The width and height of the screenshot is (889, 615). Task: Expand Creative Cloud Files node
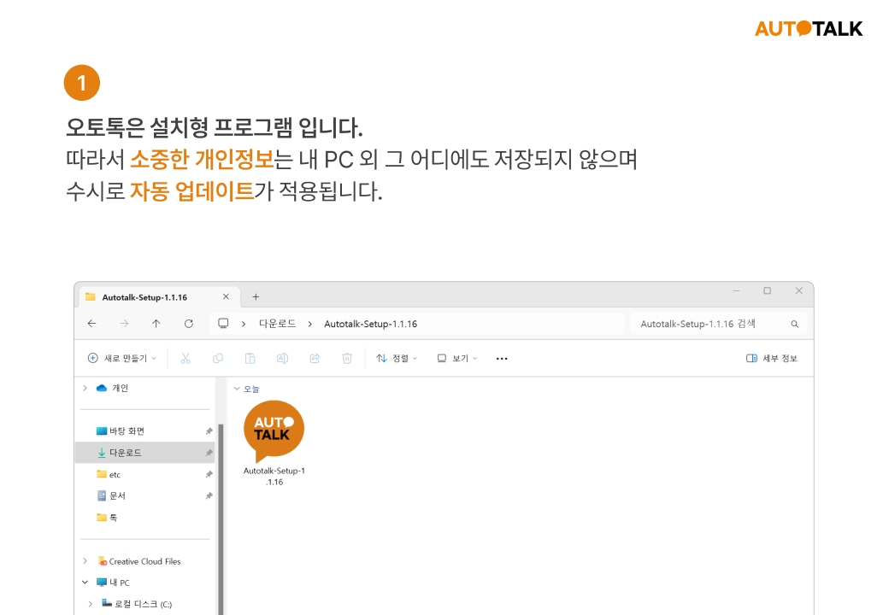(x=85, y=561)
